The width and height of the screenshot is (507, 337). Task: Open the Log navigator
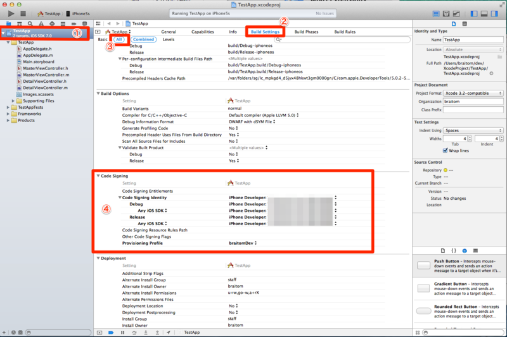pyautogui.click(x=85, y=23)
